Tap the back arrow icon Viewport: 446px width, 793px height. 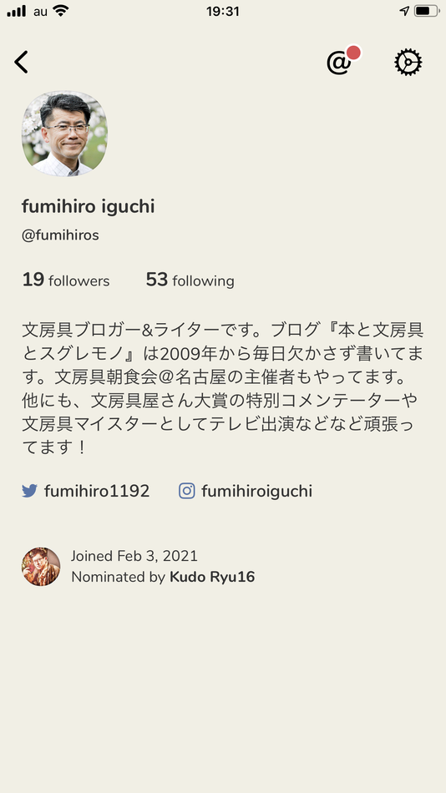[21, 63]
